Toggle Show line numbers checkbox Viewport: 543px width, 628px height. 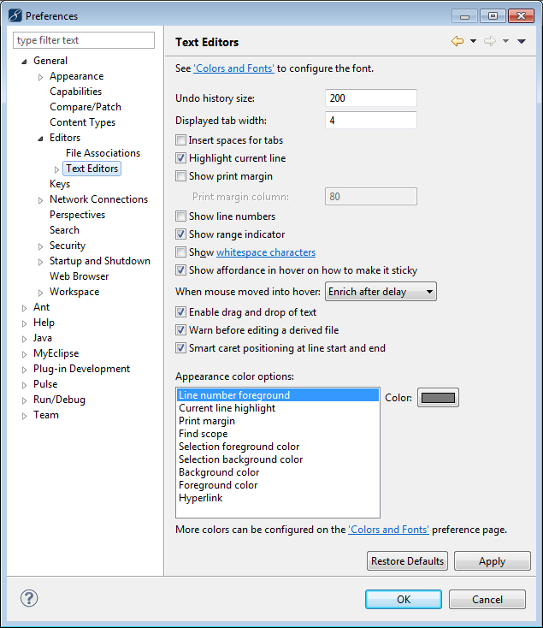click(180, 216)
